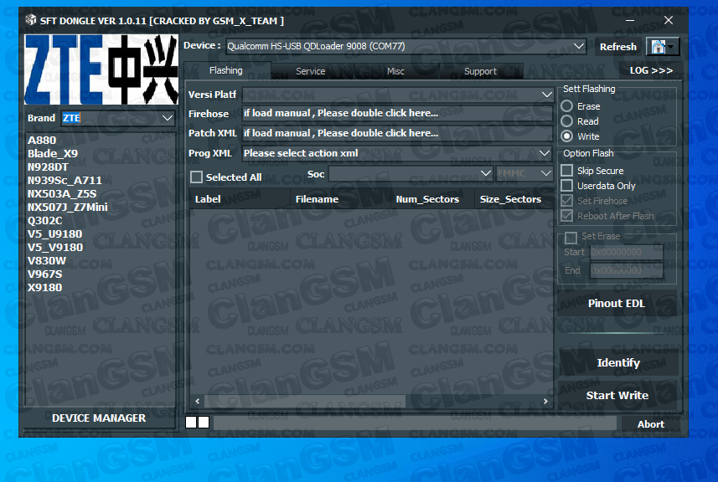Toggle the Reboot After Flash checkbox
Screen dimensions: 718x482
click(x=567, y=216)
